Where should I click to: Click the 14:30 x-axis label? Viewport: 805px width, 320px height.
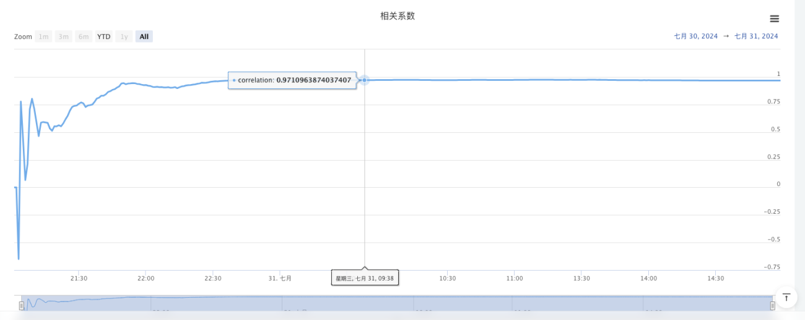point(715,279)
